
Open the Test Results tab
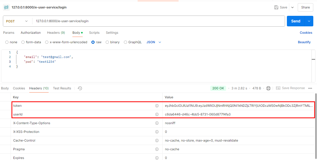point(62,88)
